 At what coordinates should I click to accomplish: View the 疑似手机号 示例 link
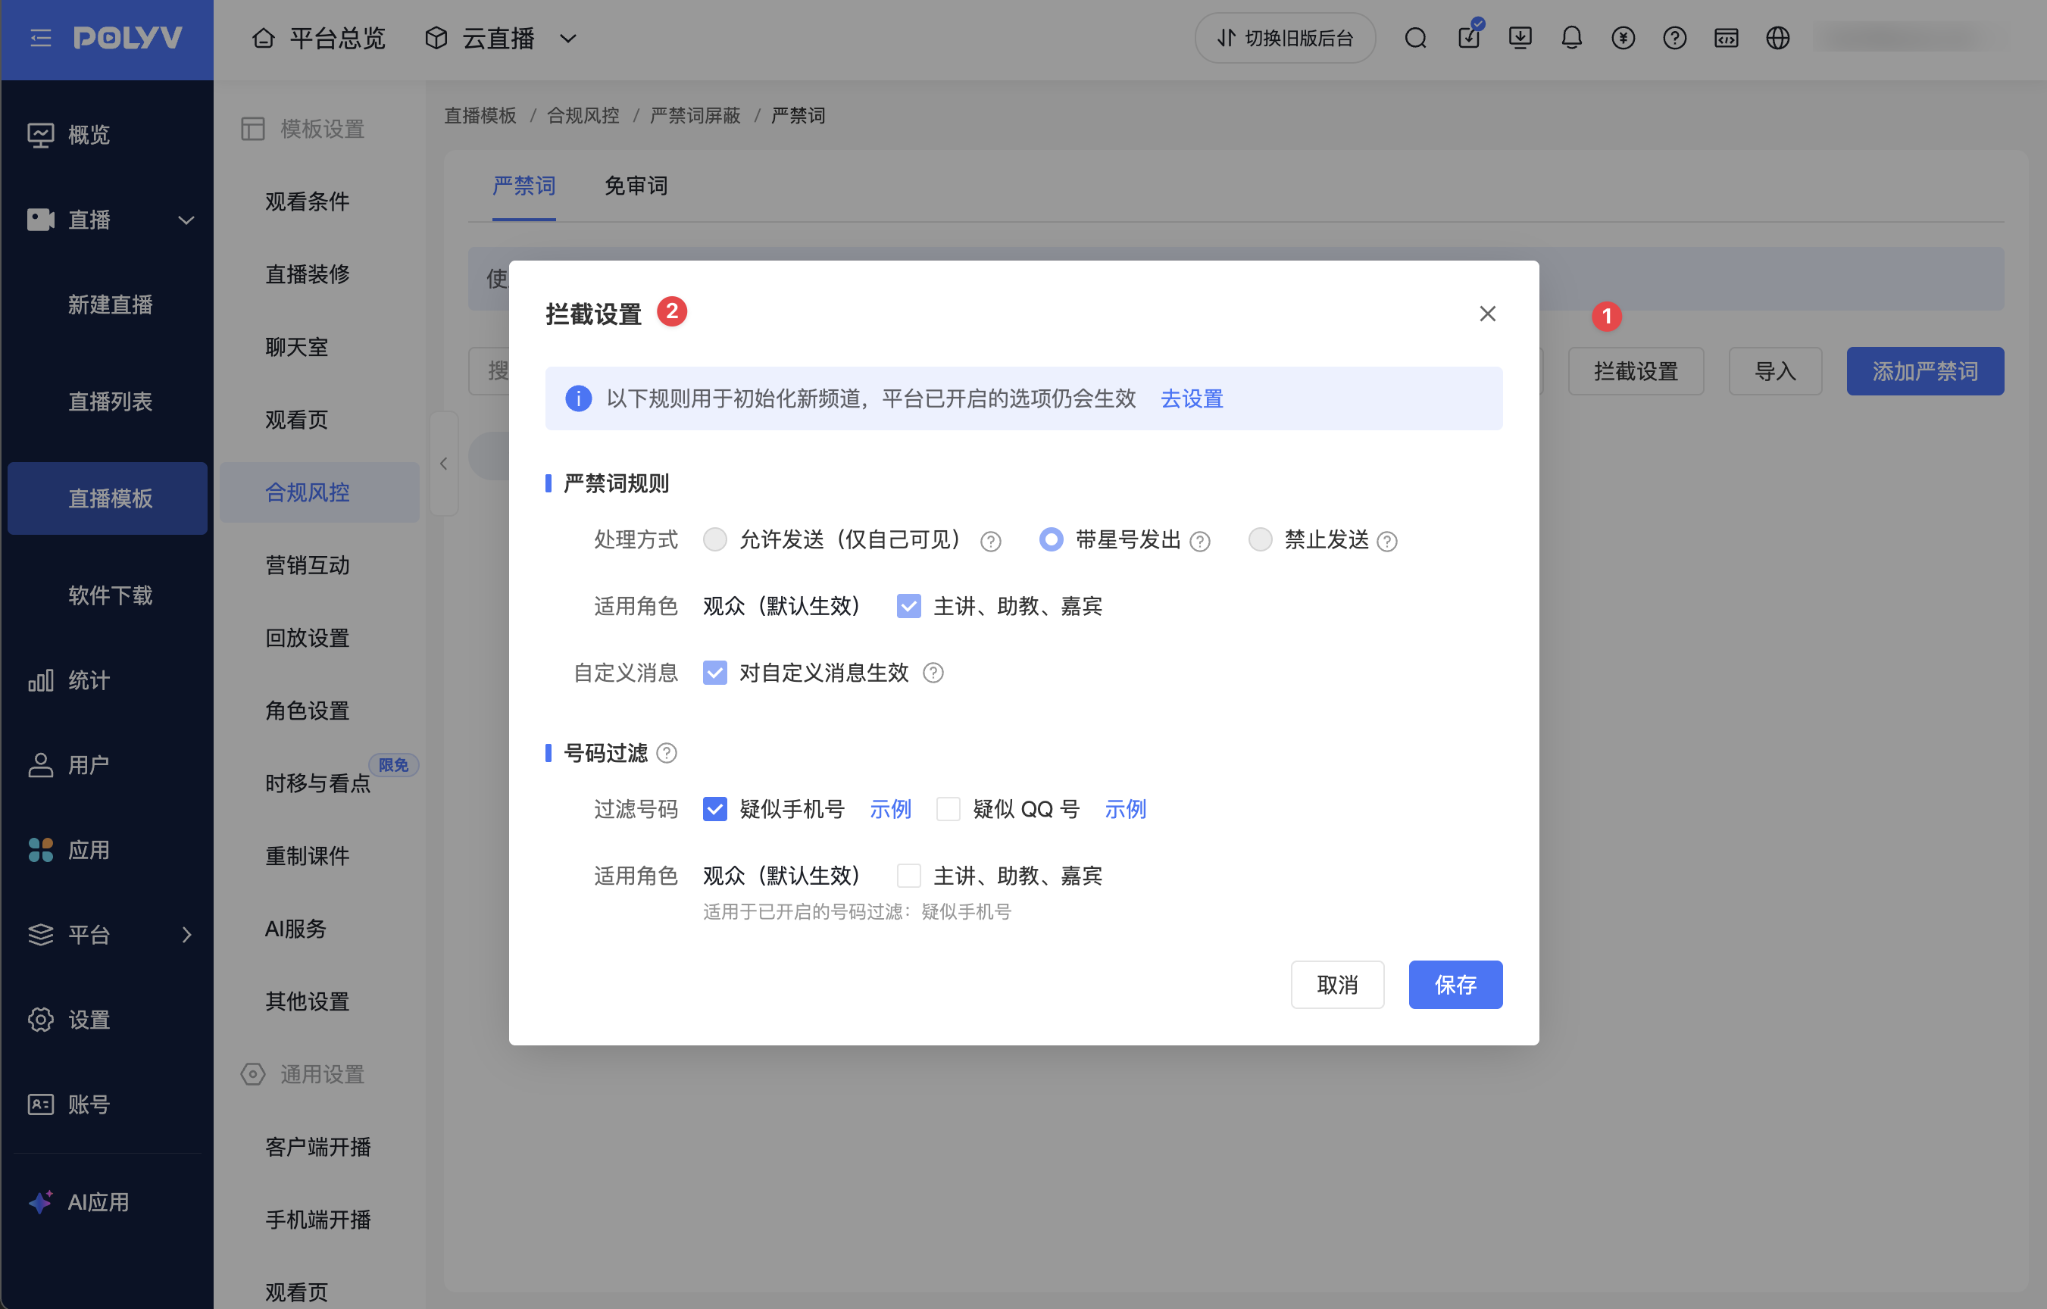[890, 809]
